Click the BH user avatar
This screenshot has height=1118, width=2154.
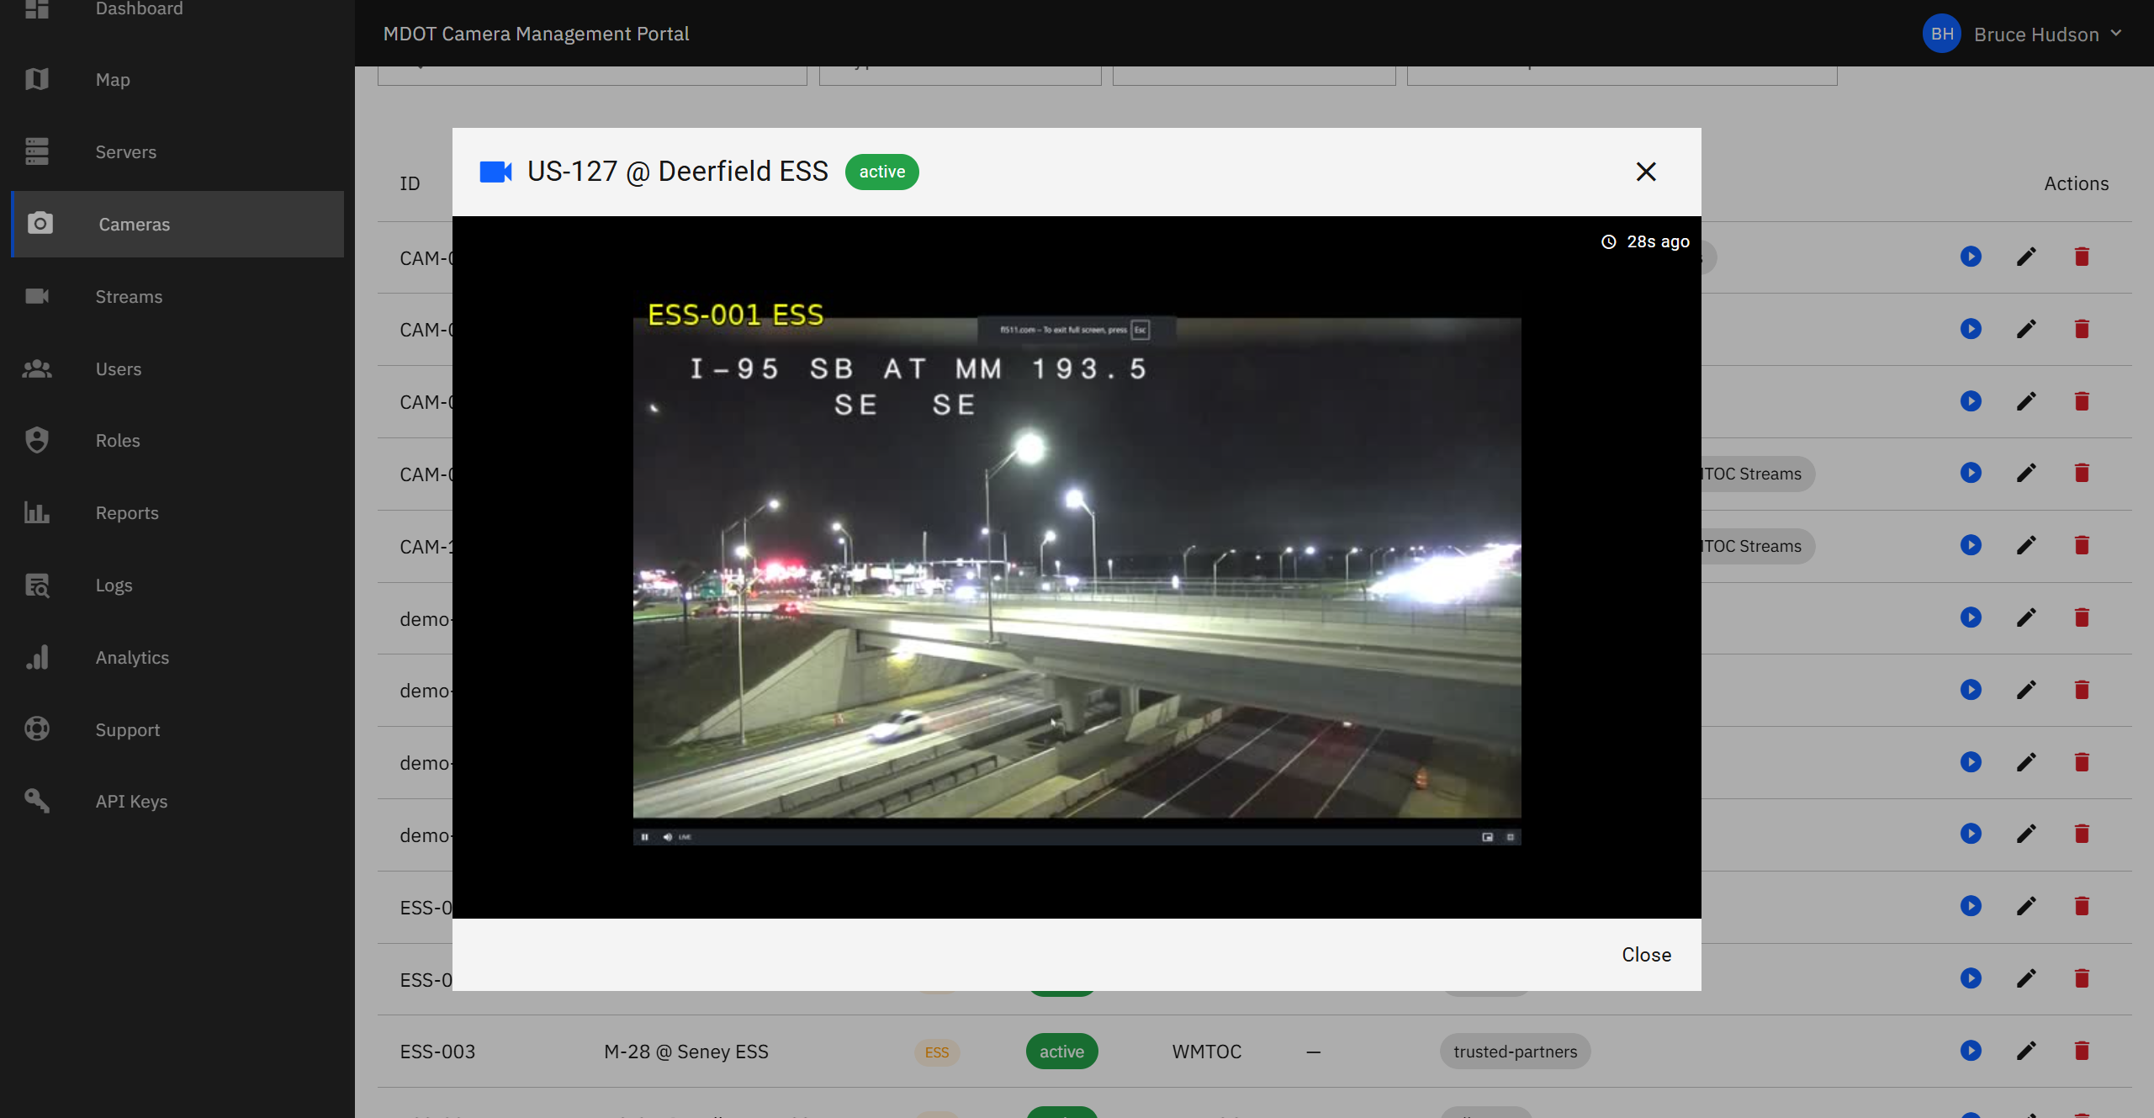click(x=1943, y=34)
